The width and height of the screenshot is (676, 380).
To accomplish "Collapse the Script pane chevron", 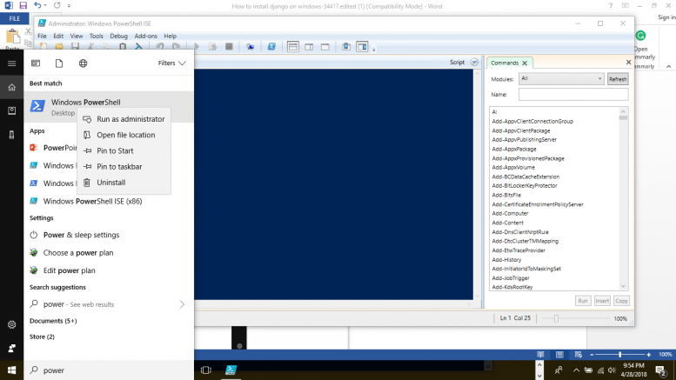I will pyautogui.click(x=474, y=63).
